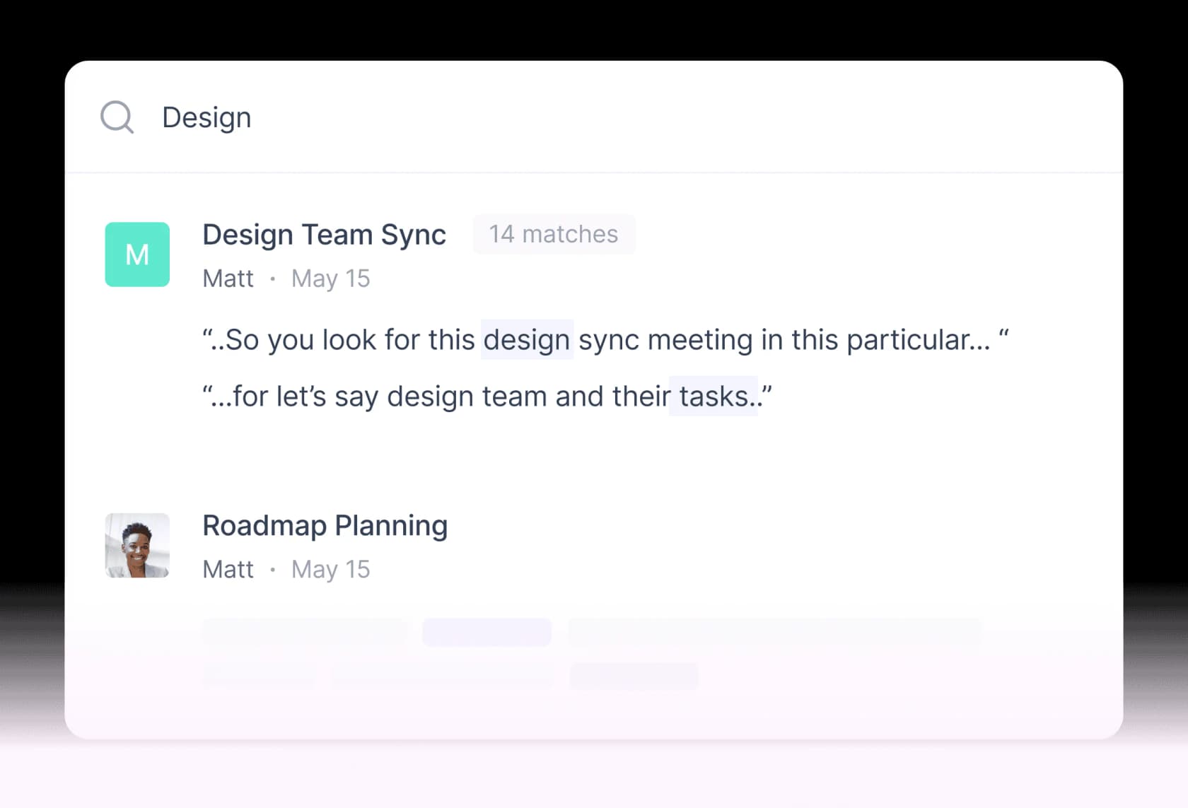The image size is (1188, 808).
Task: Click May 15 date of Roadmap Planning
Action: point(330,569)
